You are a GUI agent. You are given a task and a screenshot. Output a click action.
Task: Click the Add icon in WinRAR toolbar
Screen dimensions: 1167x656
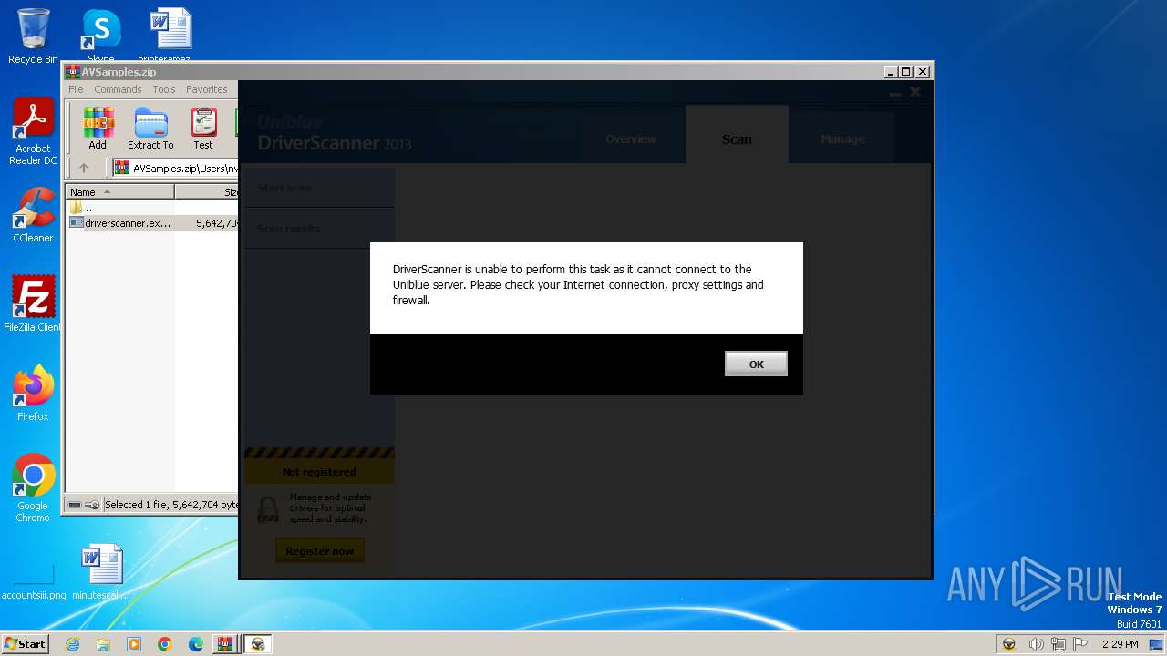point(98,128)
